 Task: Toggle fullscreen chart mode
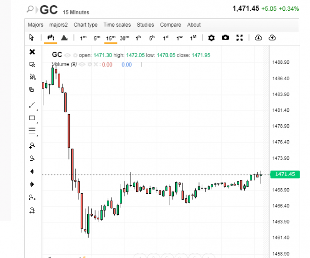(240, 38)
